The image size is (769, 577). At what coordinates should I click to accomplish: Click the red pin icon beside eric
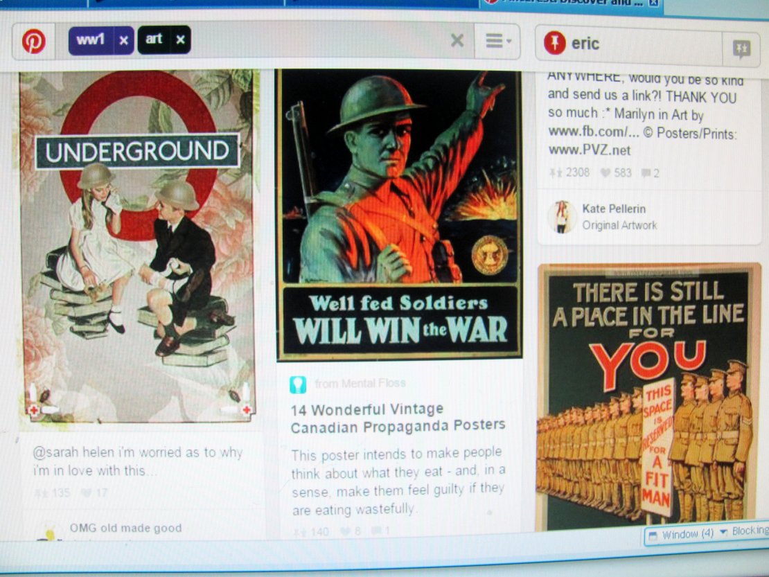pyautogui.click(x=555, y=43)
